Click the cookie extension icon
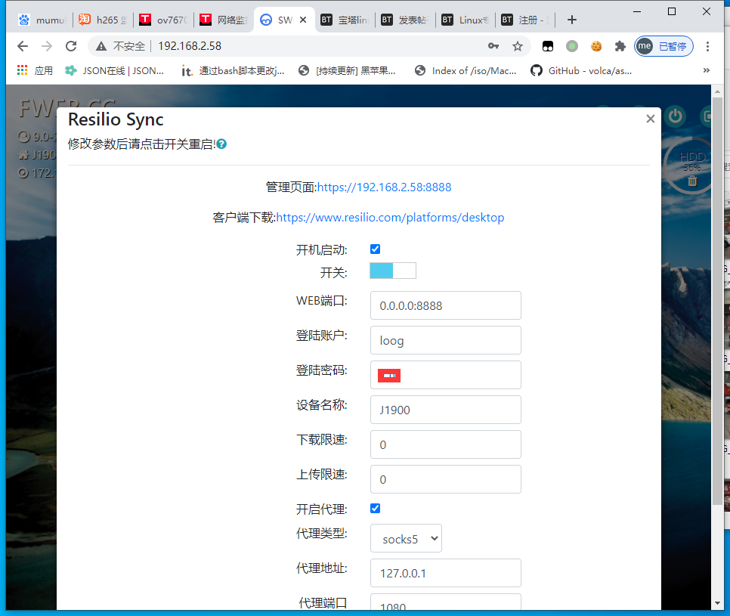Image resolution: width=730 pixels, height=616 pixels. [596, 46]
